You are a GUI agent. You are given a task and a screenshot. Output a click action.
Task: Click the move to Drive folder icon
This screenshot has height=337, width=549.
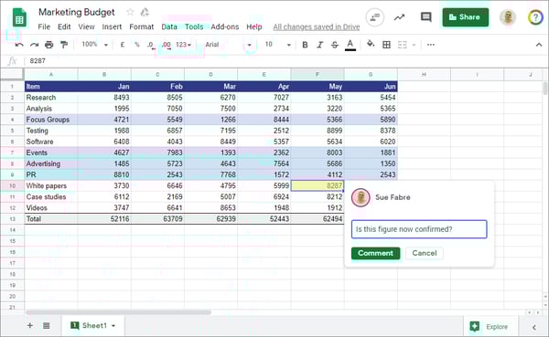(x=145, y=12)
